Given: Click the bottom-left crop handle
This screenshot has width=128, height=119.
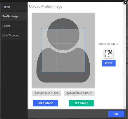Looking at the screenshot, I should 42,72.
